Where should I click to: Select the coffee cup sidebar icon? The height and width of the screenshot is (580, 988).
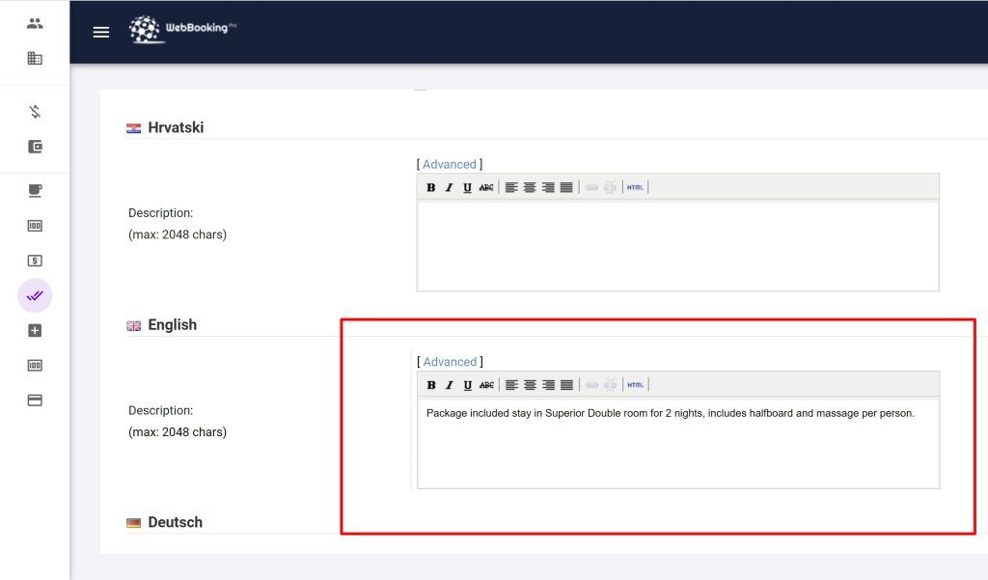point(35,190)
